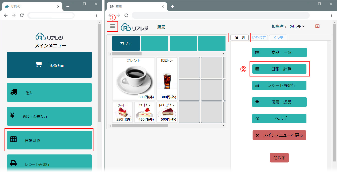Click the truck icon on 仕入 button
The height and width of the screenshot is (172, 337).
pyautogui.click(x=14, y=92)
